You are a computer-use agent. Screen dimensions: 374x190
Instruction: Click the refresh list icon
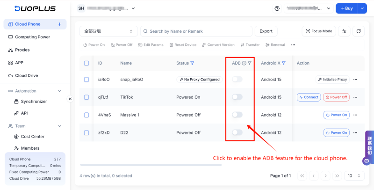click(359, 31)
